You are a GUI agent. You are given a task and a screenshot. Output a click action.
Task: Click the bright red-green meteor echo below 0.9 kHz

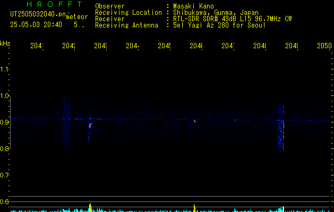tap(90, 126)
